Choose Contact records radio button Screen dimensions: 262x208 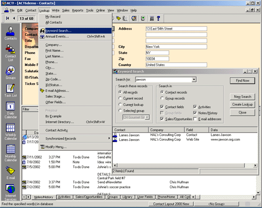click(x=162, y=92)
